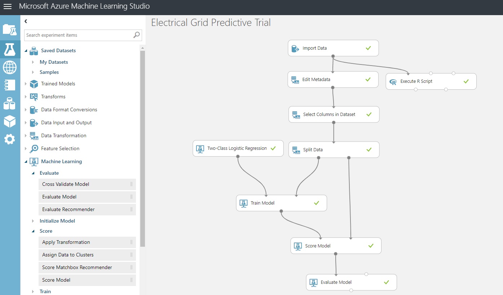Click the Feature Selection category icon

34,149
